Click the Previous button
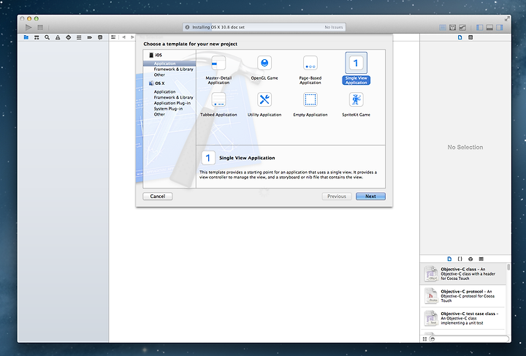This screenshot has width=526, height=356. tap(337, 197)
